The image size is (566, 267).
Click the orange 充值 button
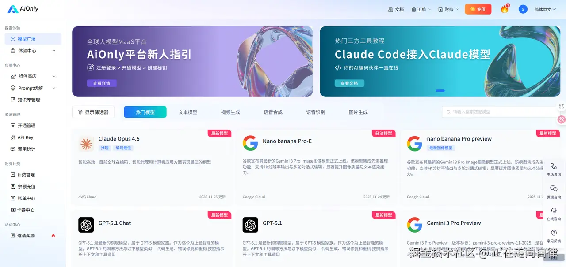click(x=478, y=9)
